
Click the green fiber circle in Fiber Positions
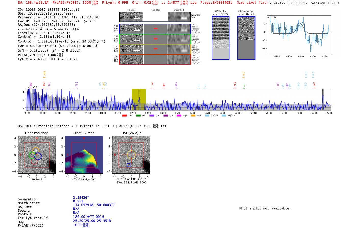(32, 155)
